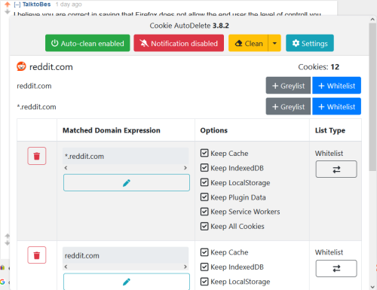Uncheck Keep Cache for *.reddit.com
The image size is (377, 290).
pyautogui.click(x=204, y=153)
